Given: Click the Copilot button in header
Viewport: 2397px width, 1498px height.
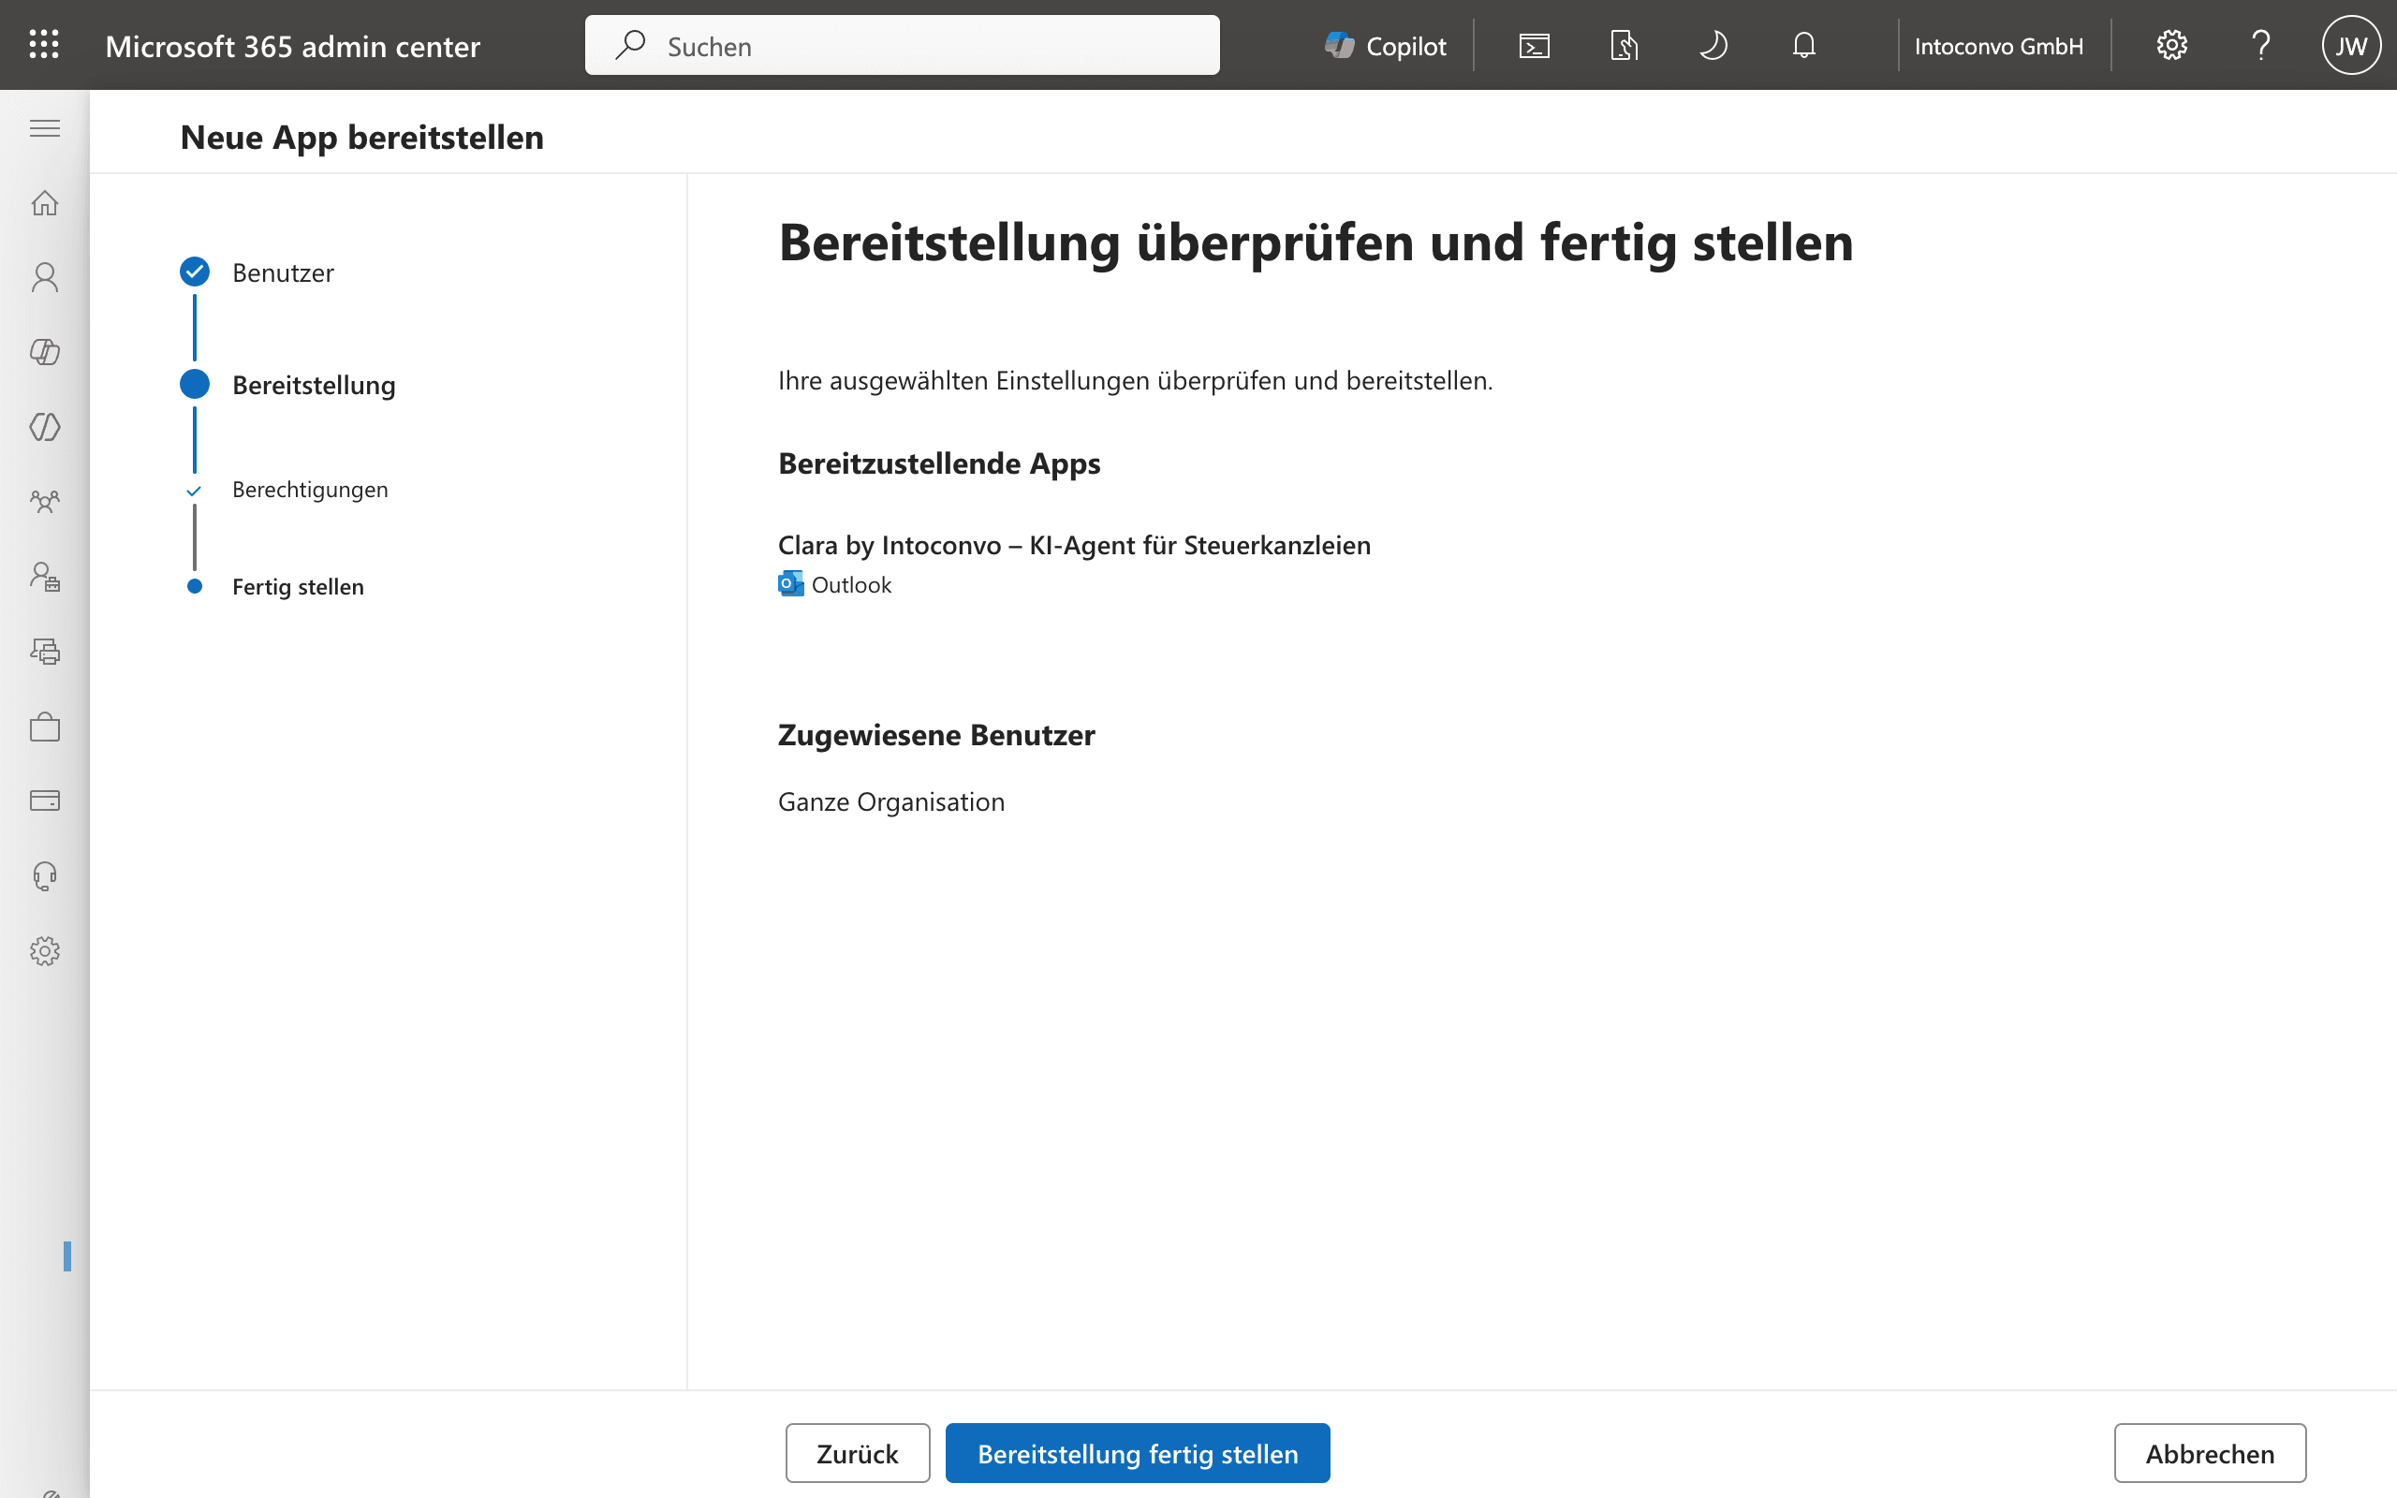Looking at the screenshot, I should pos(1386,46).
